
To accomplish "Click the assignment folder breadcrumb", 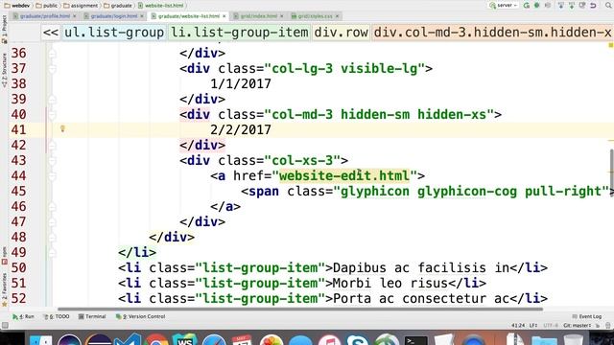I will [81, 6].
